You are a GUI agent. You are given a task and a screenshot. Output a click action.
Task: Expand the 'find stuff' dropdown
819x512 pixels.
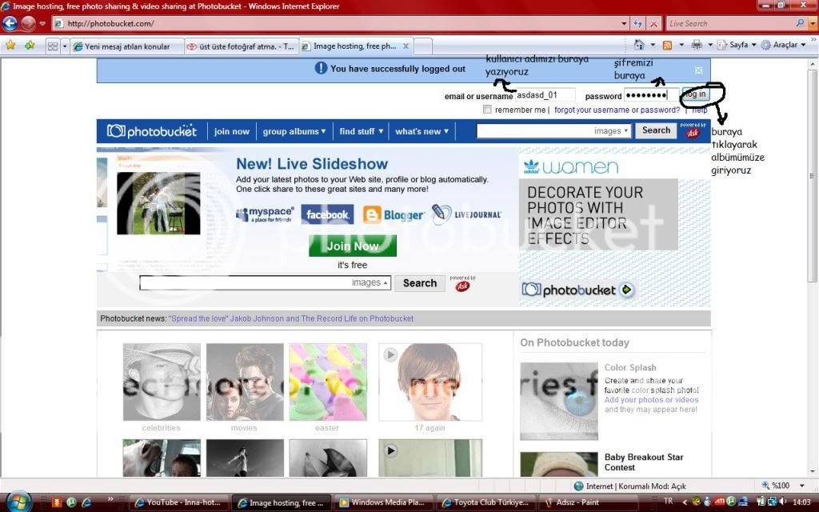[x=361, y=131]
